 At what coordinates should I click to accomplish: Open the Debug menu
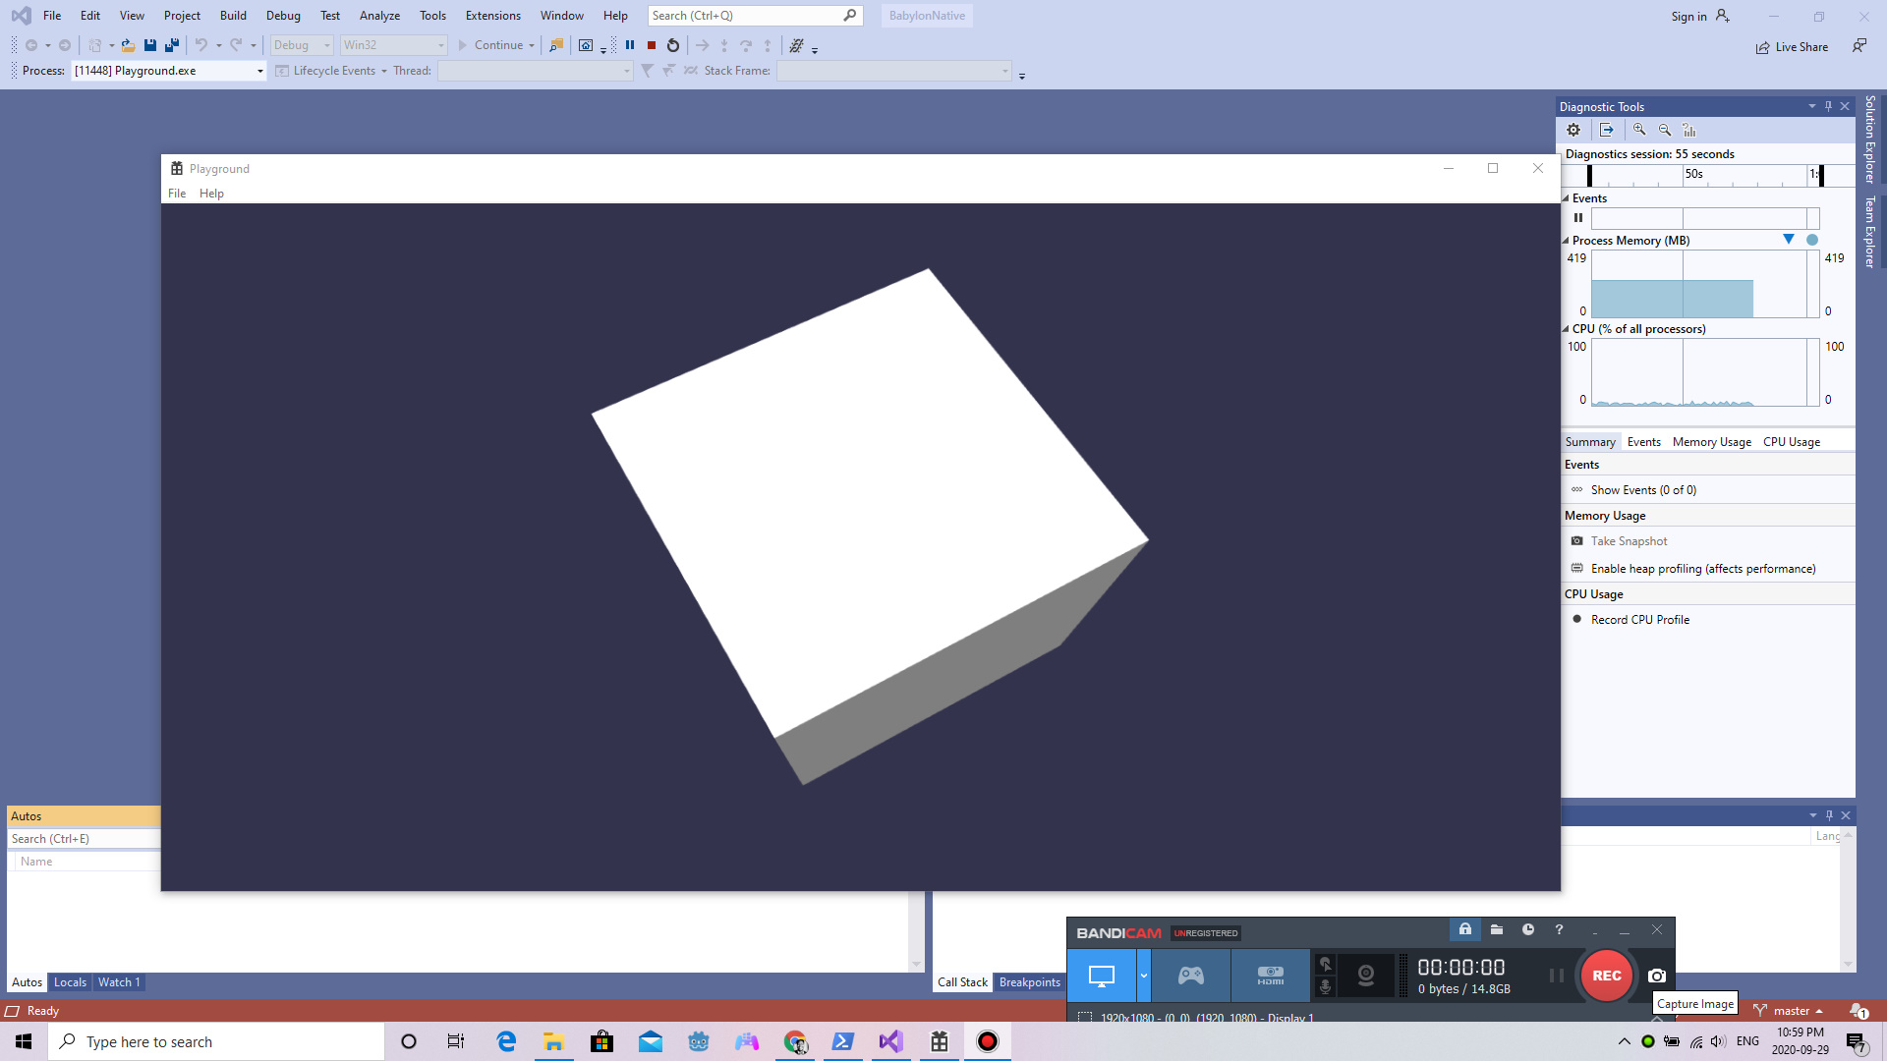283,16
